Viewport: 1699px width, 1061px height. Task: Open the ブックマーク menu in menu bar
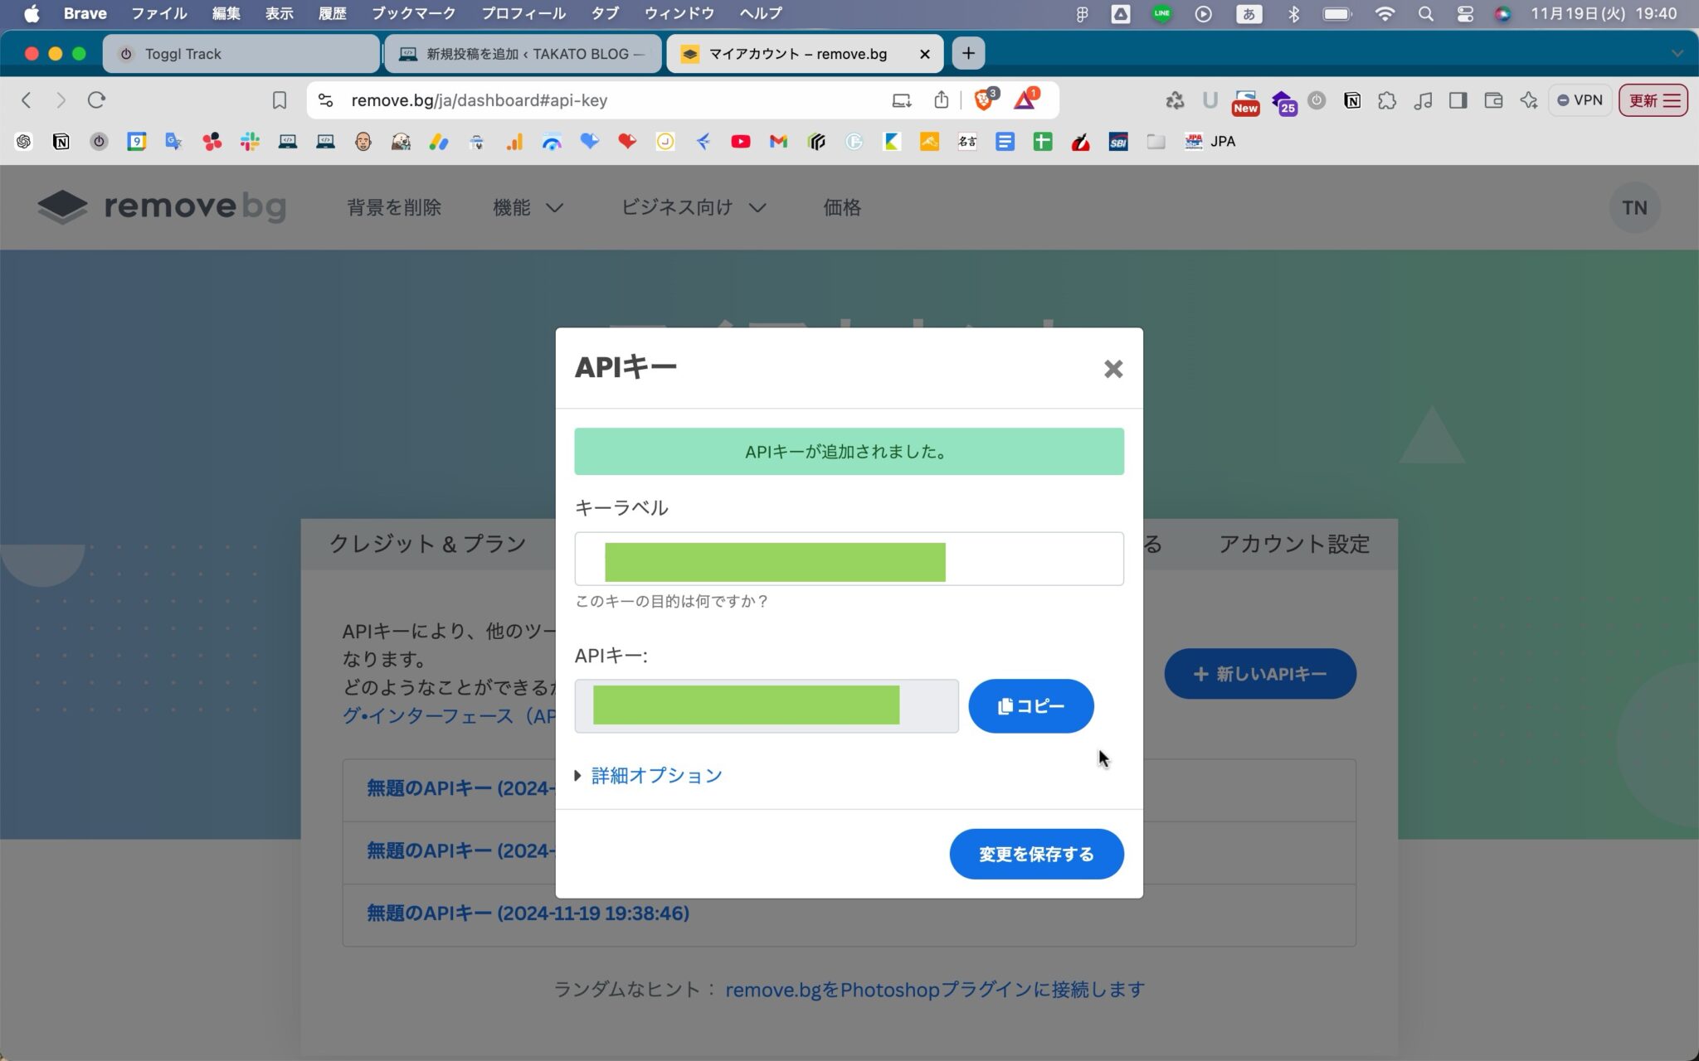click(x=413, y=13)
